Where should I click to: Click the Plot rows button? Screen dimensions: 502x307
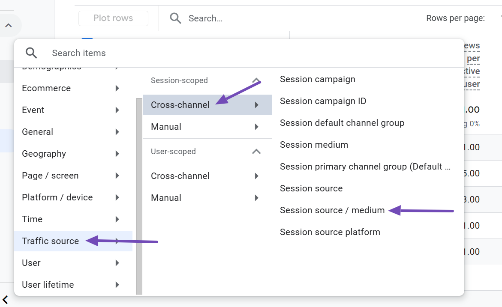tap(113, 18)
